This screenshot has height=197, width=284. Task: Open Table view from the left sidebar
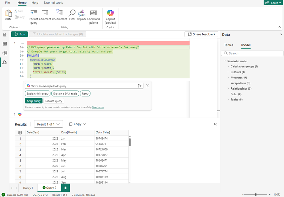pos(4,44)
